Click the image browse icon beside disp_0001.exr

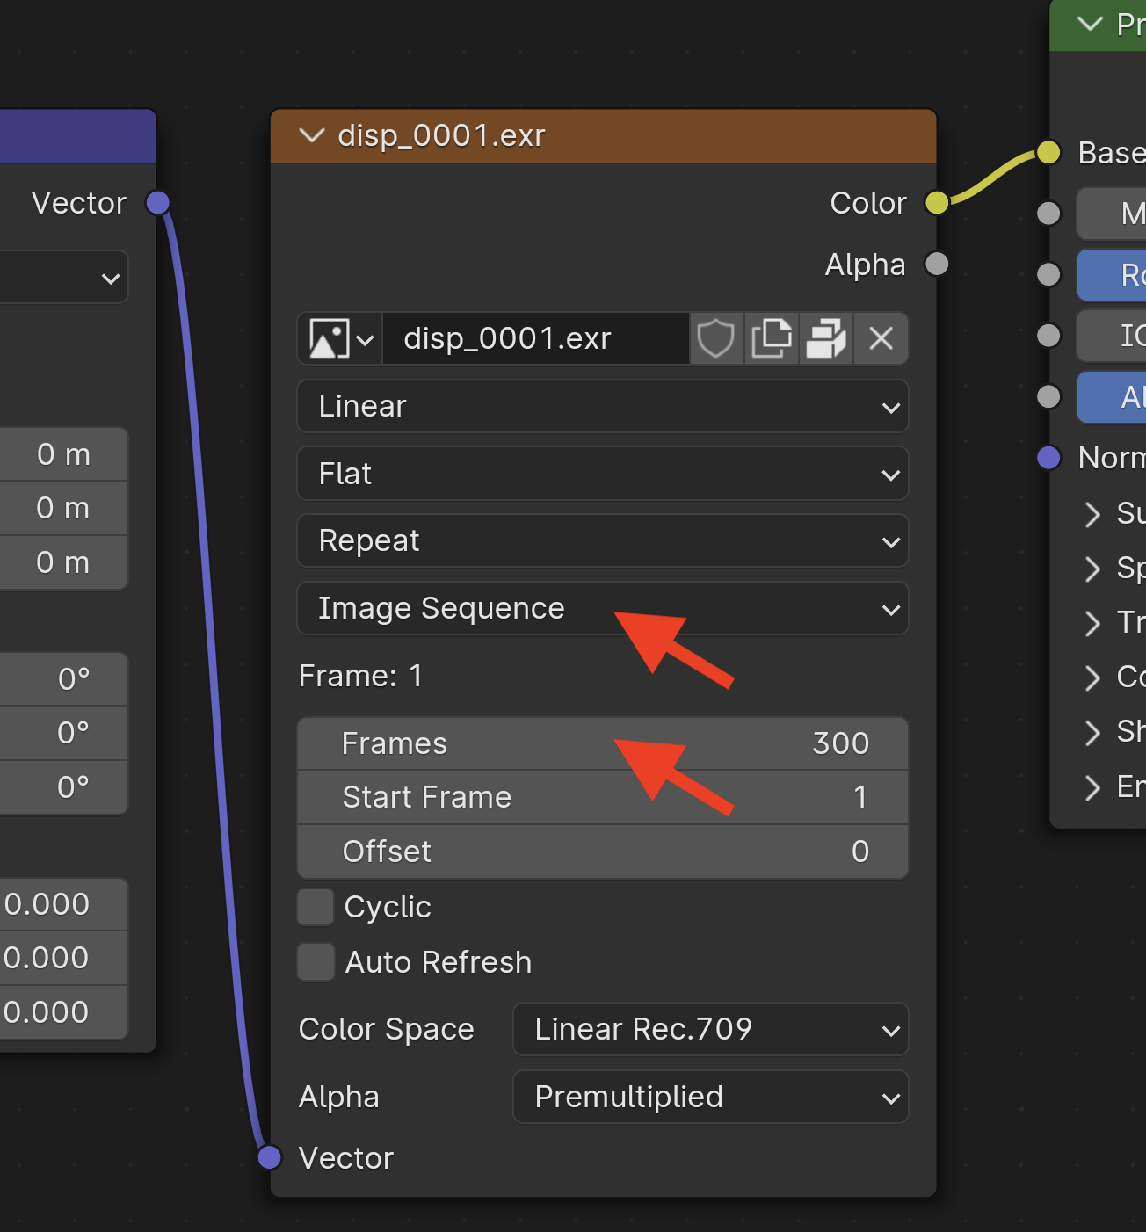340,339
